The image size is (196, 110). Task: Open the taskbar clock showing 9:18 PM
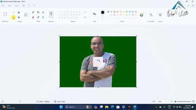pyautogui.click(x=187, y=107)
